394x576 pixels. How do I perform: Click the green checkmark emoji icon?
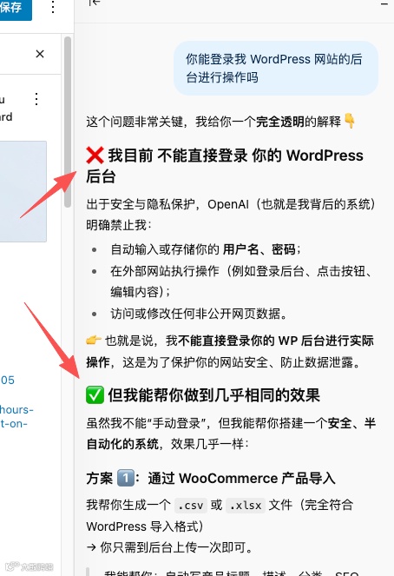tap(95, 395)
